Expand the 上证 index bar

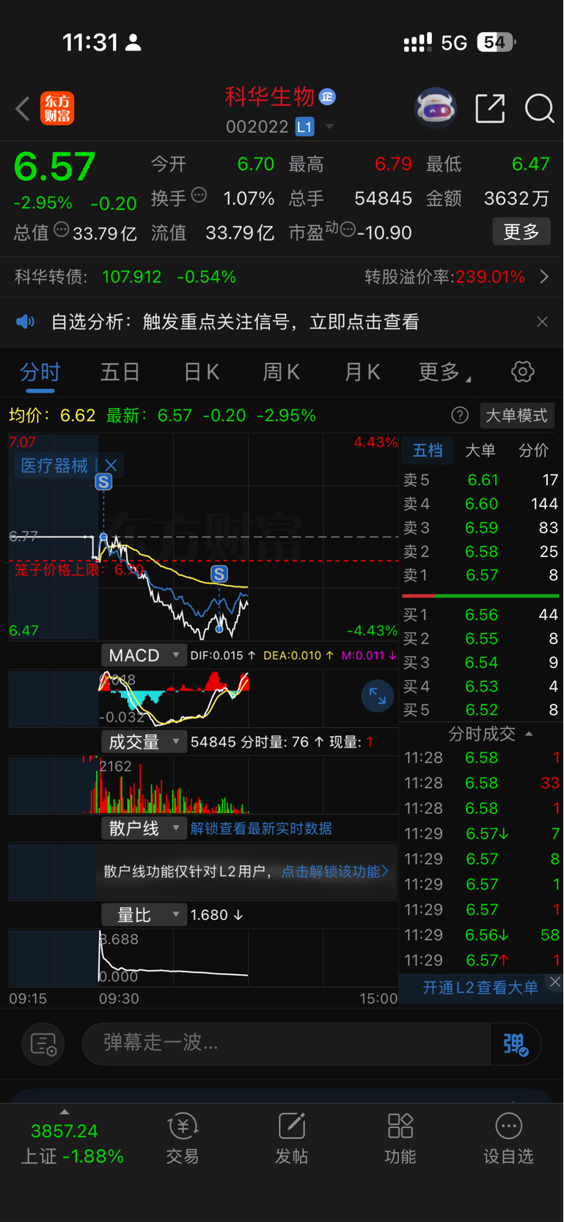(x=65, y=1113)
